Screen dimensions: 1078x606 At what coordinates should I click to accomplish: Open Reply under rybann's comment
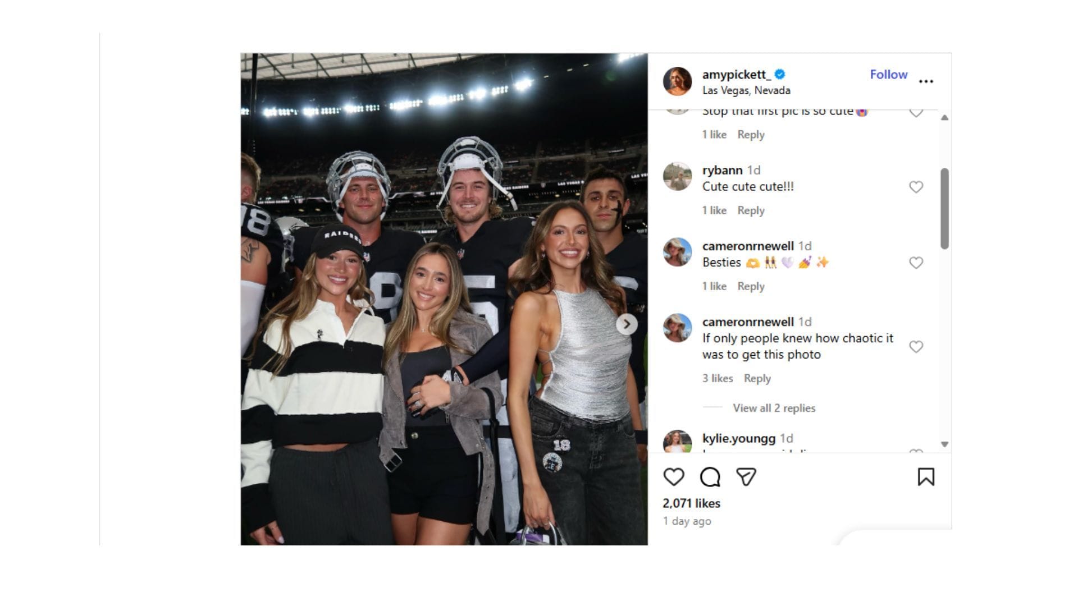(751, 210)
